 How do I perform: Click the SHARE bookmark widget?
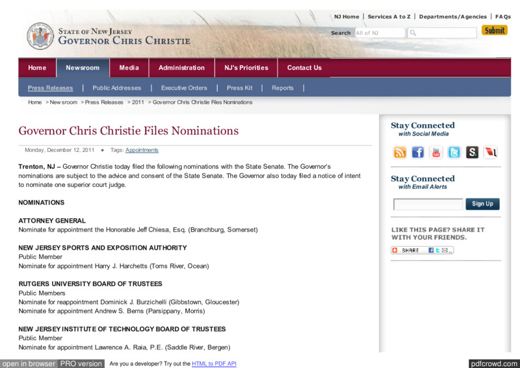(422, 251)
